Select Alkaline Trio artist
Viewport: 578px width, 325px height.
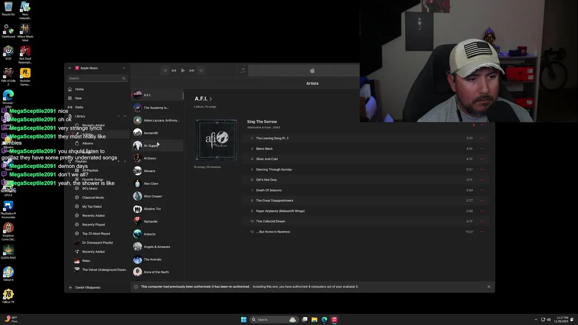point(157,209)
